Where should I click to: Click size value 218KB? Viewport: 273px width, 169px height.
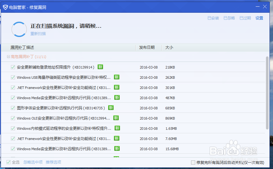click(x=170, y=67)
